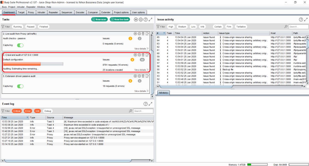The image size is (309, 166).
Task: Expand the Event log panel
Action: 150,104
